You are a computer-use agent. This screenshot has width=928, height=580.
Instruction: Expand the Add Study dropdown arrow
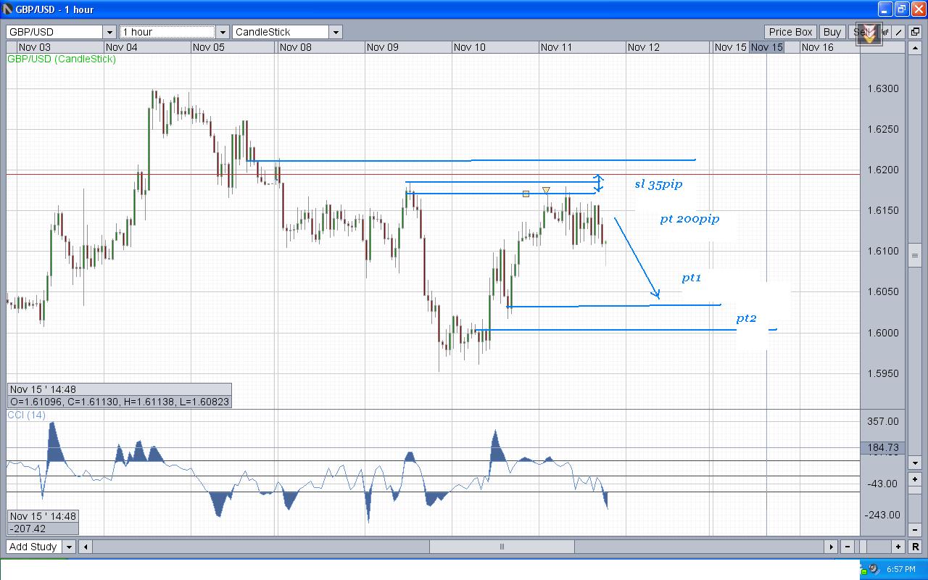(x=69, y=547)
